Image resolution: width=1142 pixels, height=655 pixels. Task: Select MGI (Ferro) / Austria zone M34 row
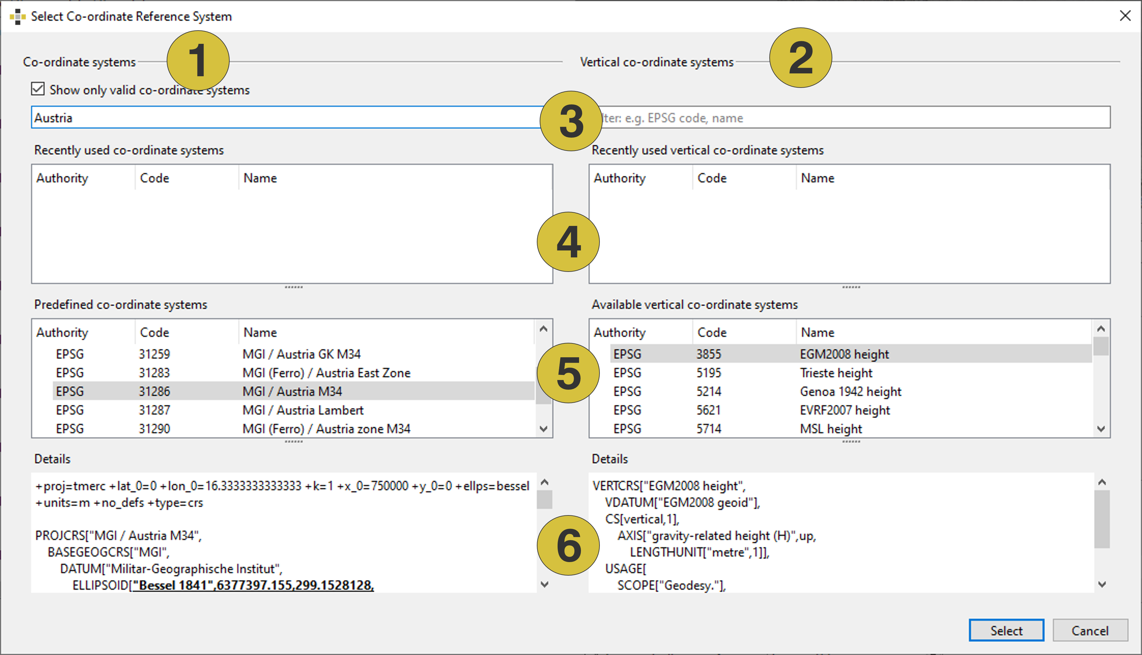293,429
